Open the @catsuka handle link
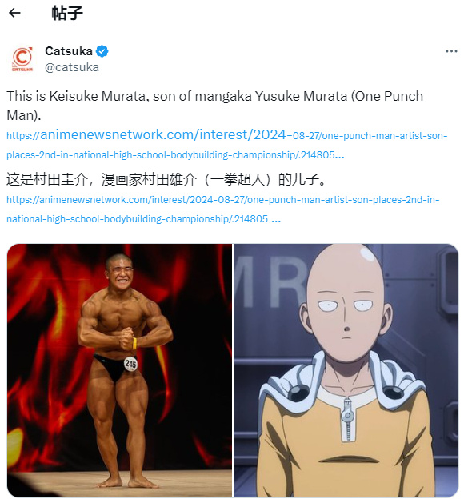The height and width of the screenshot is (503, 468). 72,67
